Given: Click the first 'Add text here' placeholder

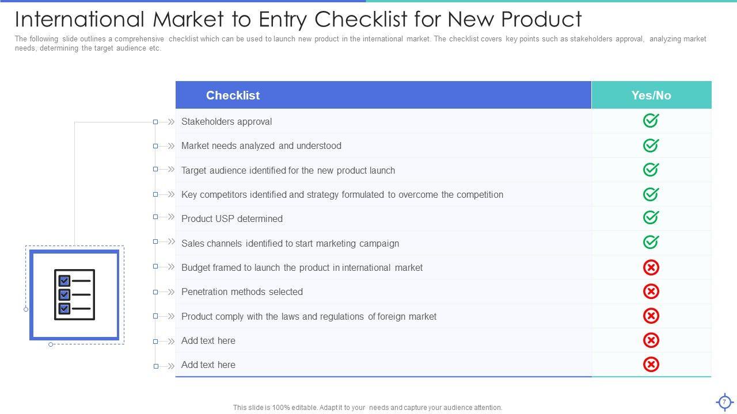Looking at the screenshot, I should (x=208, y=340).
